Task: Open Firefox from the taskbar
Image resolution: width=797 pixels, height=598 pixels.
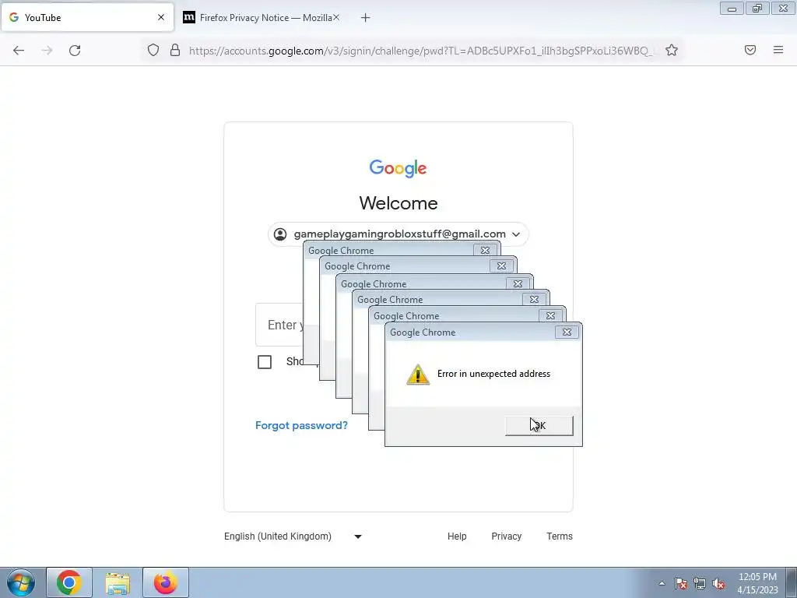Action: click(x=166, y=582)
